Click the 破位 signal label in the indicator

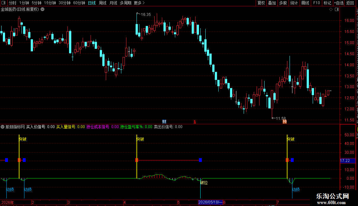(x=204, y=183)
